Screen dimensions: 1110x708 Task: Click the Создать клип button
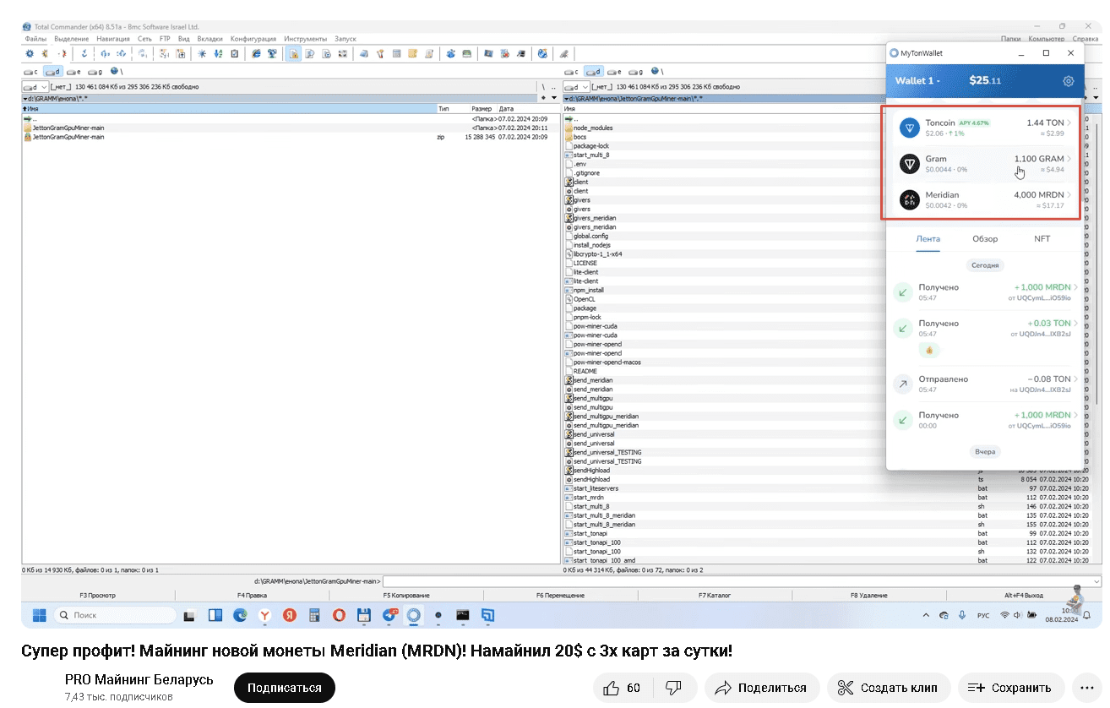[889, 688]
